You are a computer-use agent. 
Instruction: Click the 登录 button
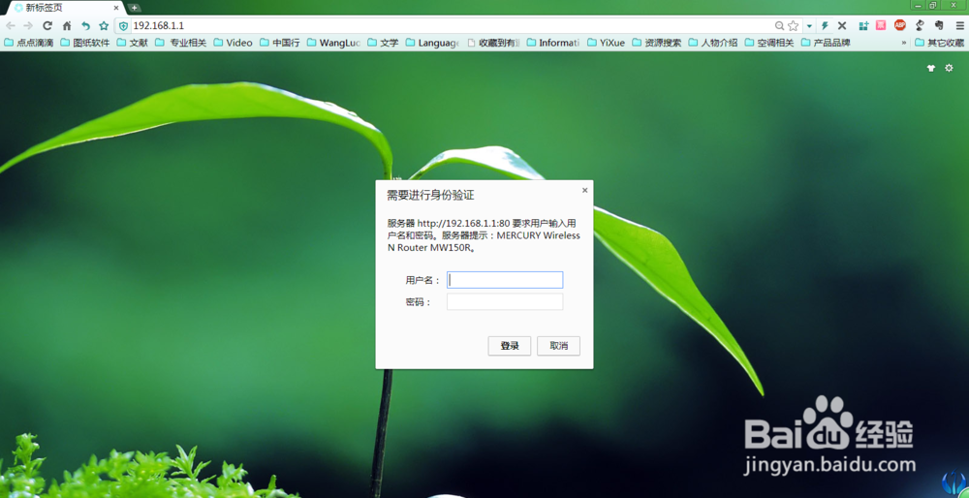(x=510, y=346)
